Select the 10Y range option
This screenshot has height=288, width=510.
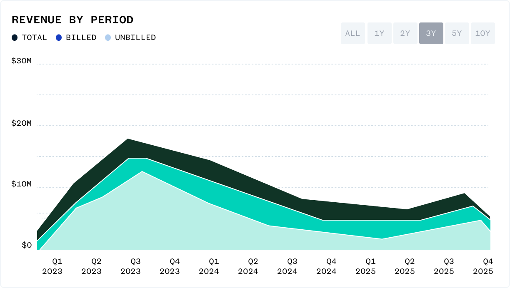tap(483, 33)
